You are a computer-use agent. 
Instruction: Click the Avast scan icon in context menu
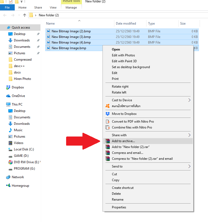pyautogui.click(x=108, y=106)
